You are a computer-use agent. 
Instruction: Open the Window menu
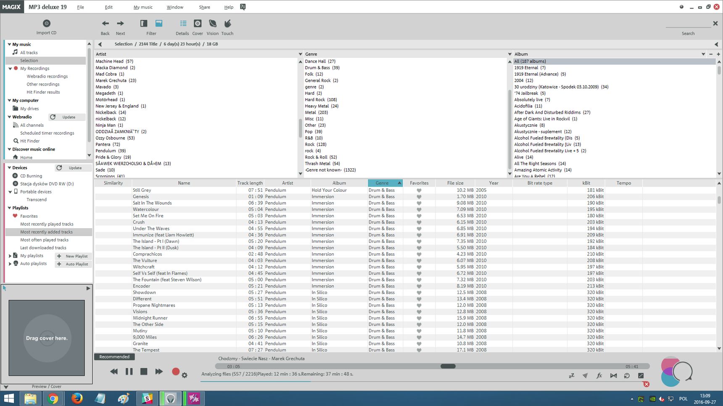(x=175, y=7)
